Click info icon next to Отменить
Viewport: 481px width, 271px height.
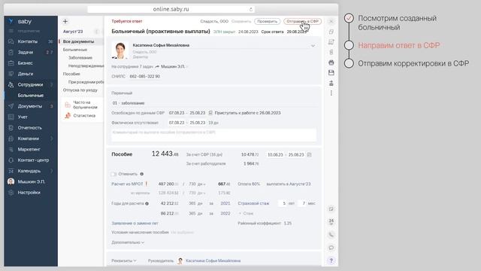coord(142,174)
